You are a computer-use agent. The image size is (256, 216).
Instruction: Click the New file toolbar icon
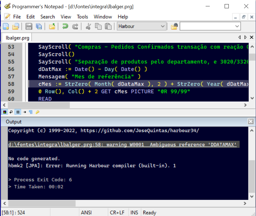point(6,26)
